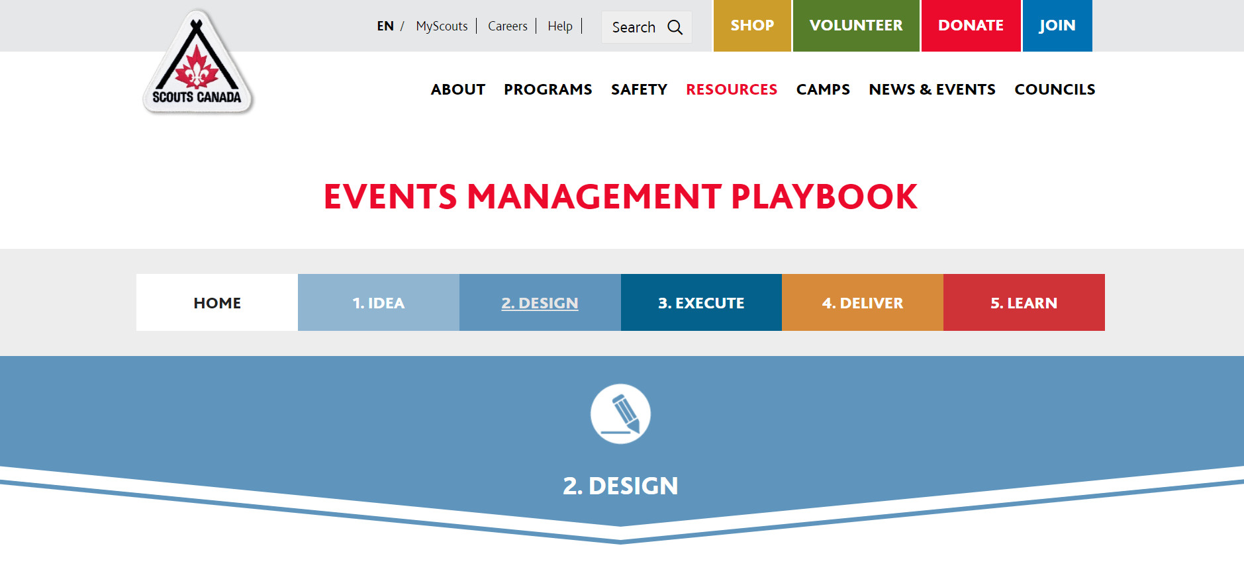
Task: Click the pencil Design icon
Action: [620, 414]
